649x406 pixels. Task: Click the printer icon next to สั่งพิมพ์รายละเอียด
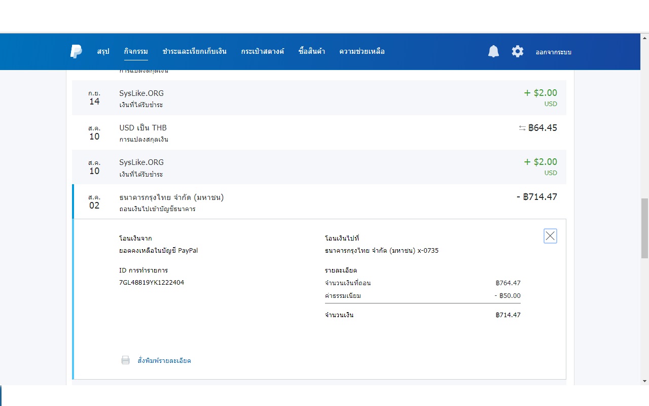[125, 360]
